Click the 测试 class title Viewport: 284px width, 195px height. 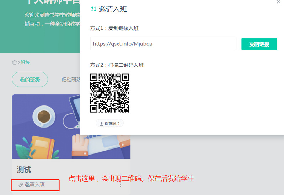[24, 169]
